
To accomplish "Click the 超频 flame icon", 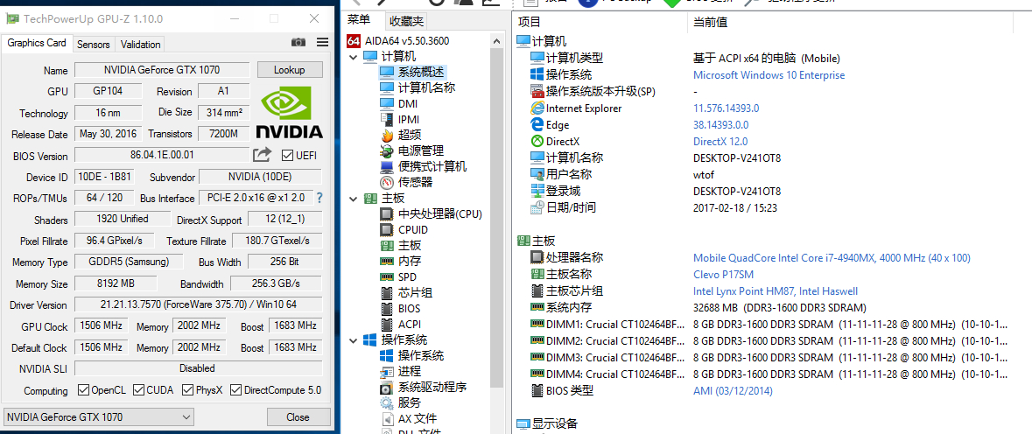I will tap(386, 135).
